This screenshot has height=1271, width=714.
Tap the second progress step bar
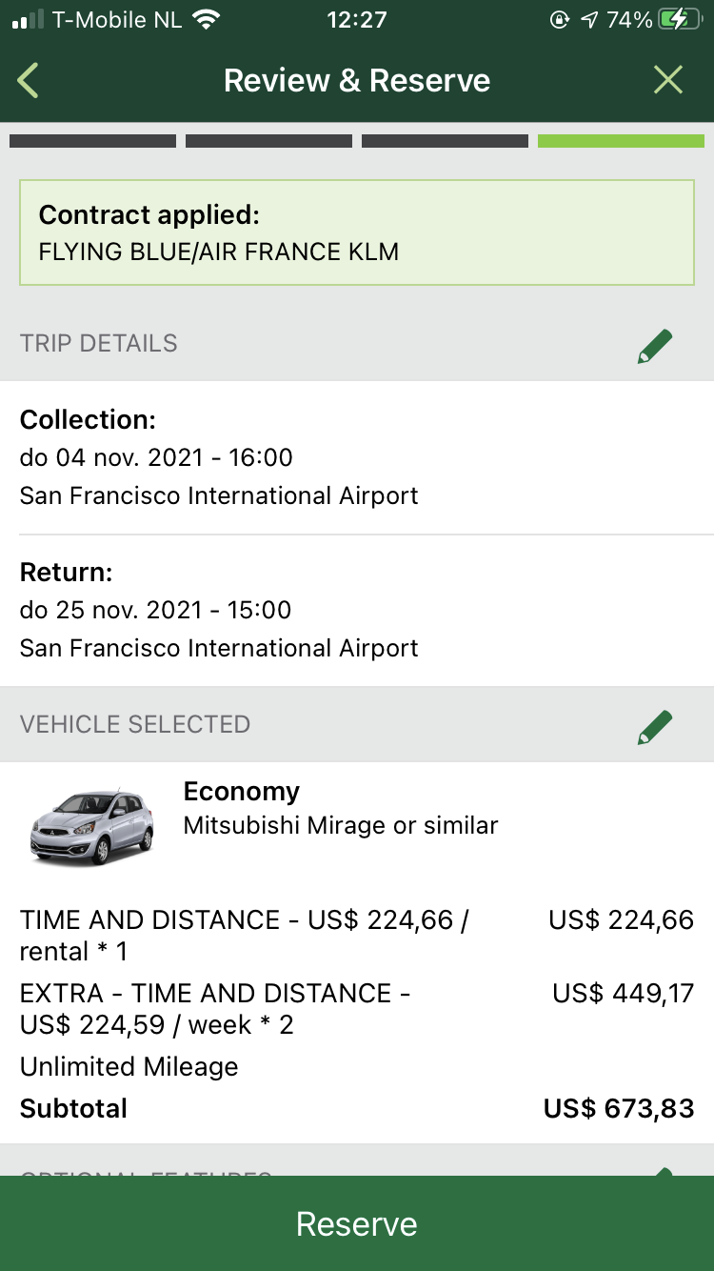(268, 141)
